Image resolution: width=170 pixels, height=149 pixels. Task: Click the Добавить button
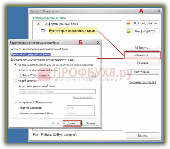point(142,48)
